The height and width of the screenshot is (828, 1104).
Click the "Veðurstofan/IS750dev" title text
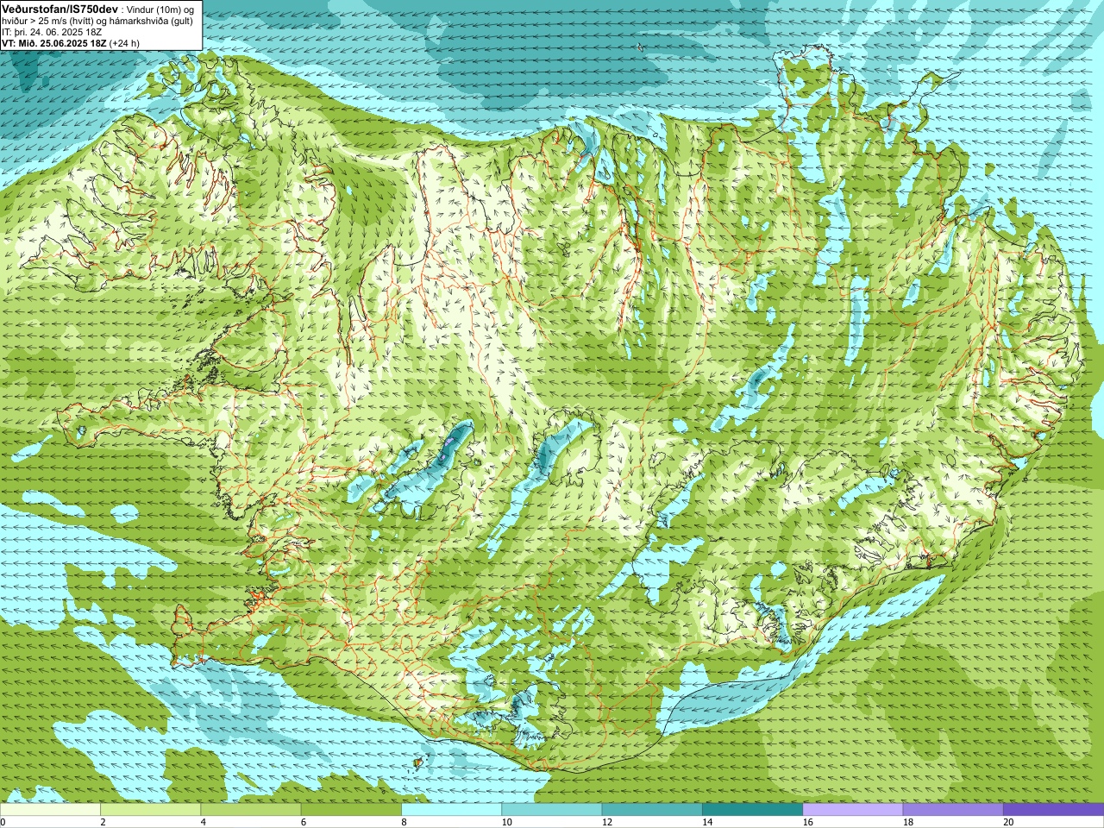pyautogui.click(x=60, y=8)
